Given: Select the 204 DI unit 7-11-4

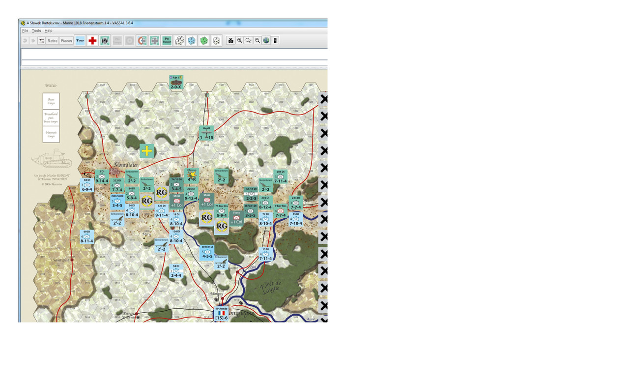Looking at the screenshot, I should tap(281, 177).
